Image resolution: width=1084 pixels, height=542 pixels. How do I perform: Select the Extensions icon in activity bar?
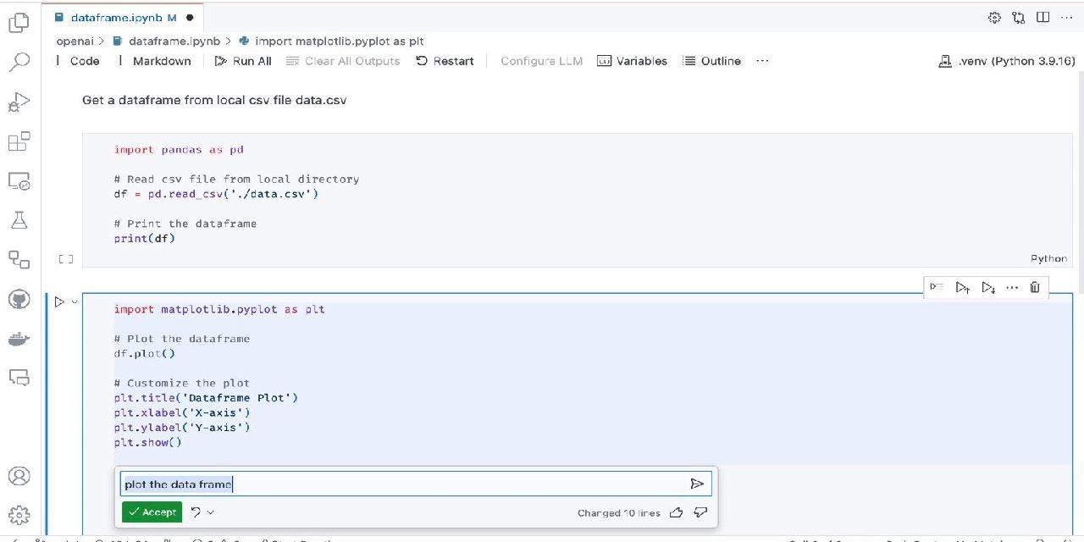click(x=19, y=141)
